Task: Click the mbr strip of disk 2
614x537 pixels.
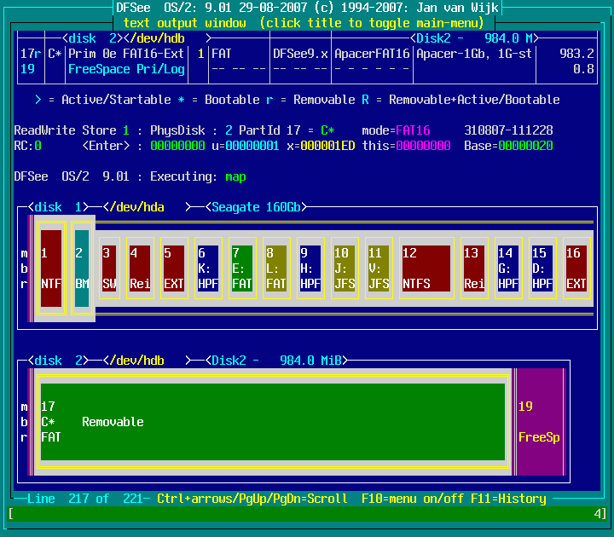Action: [24, 422]
